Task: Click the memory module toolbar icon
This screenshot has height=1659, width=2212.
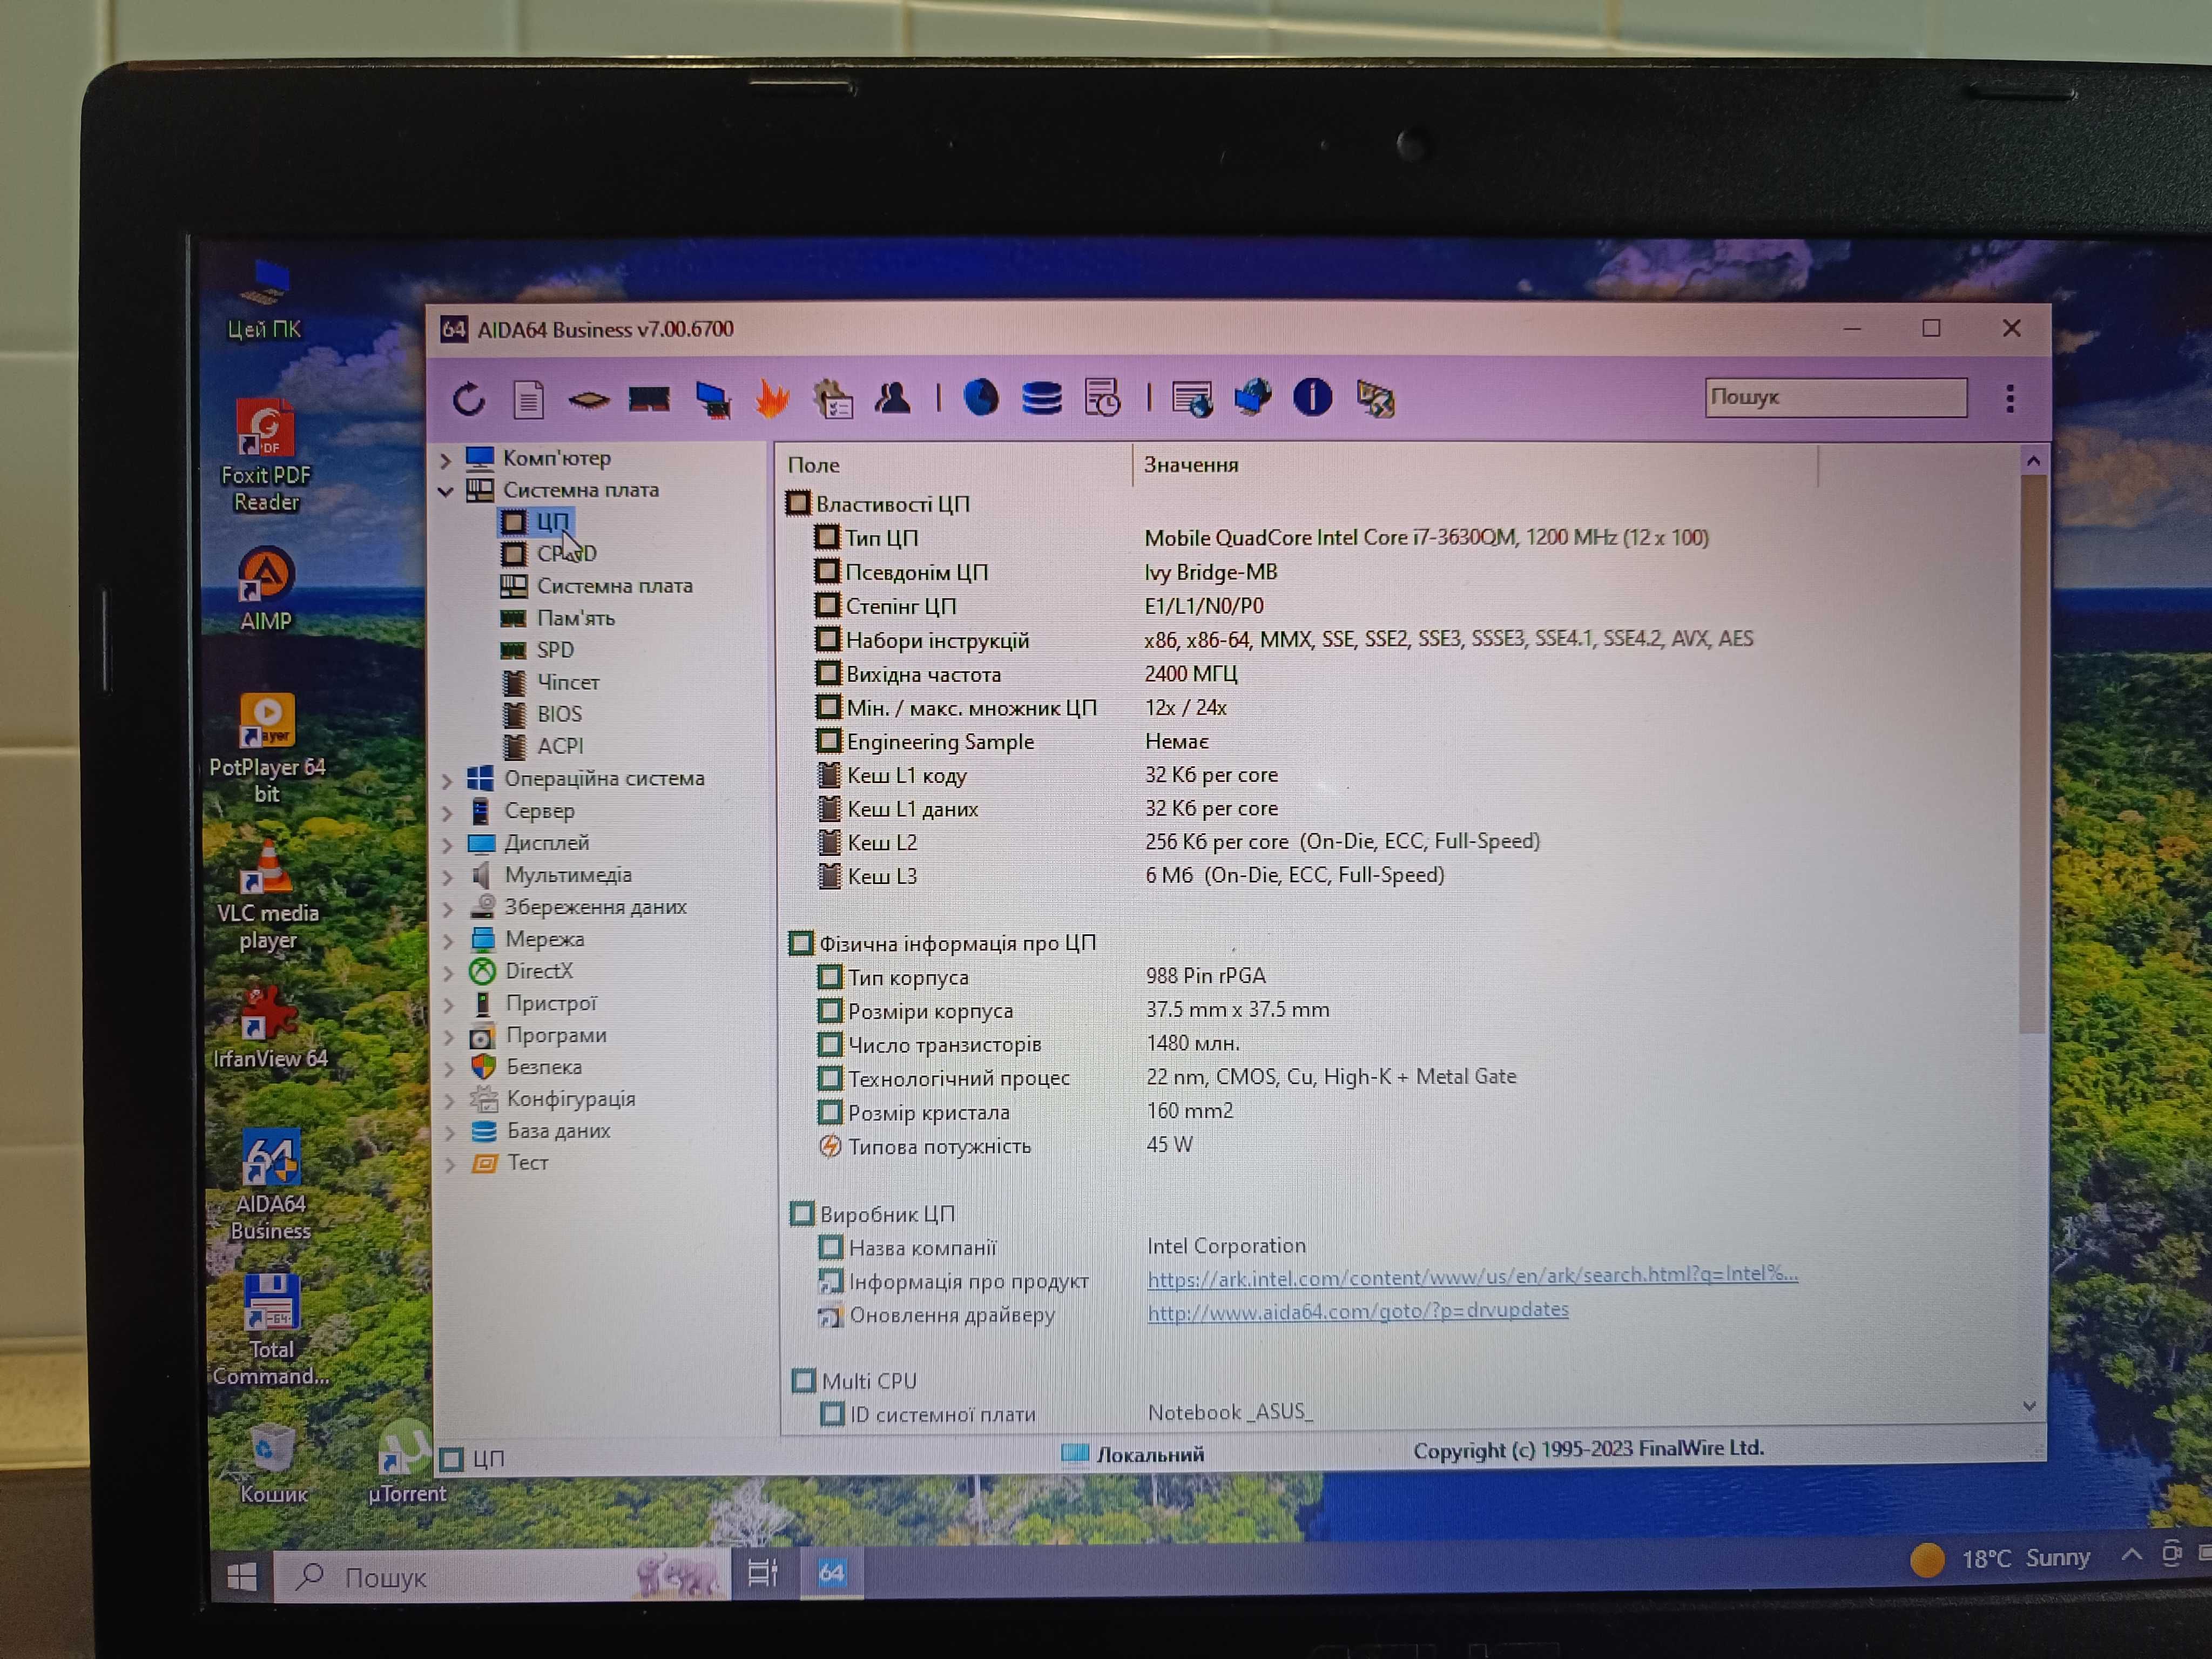Action: pos(649,399)
